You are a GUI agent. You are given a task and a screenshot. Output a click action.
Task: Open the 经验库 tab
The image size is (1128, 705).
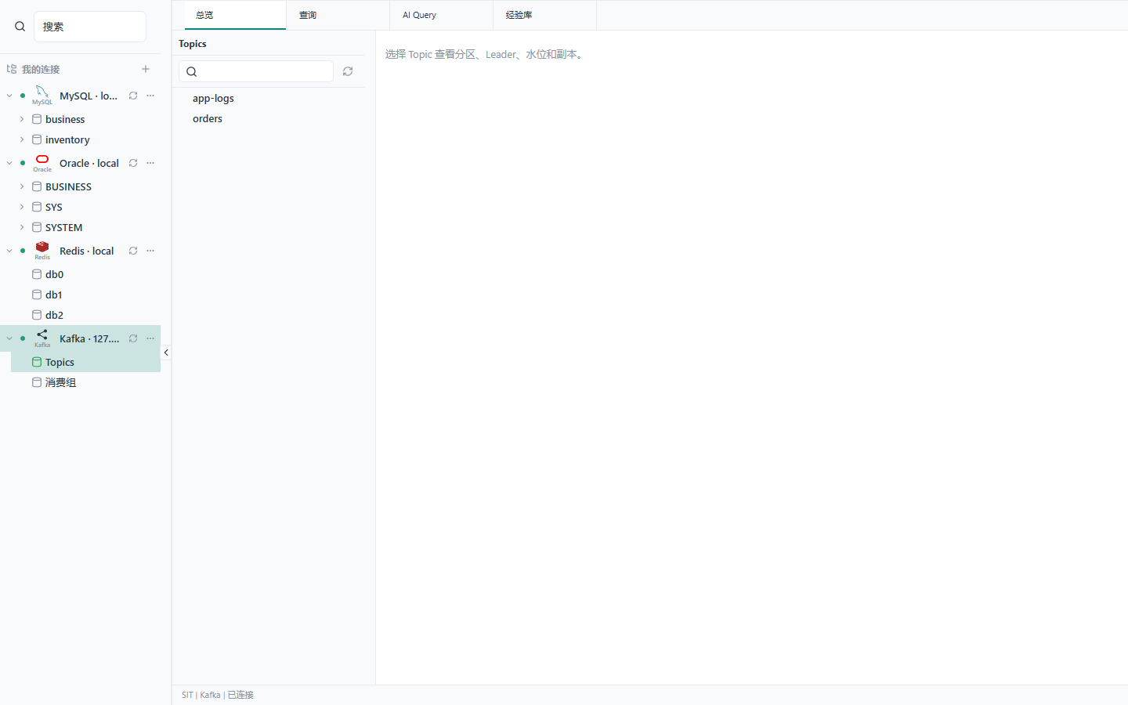(x=544, y=15)
